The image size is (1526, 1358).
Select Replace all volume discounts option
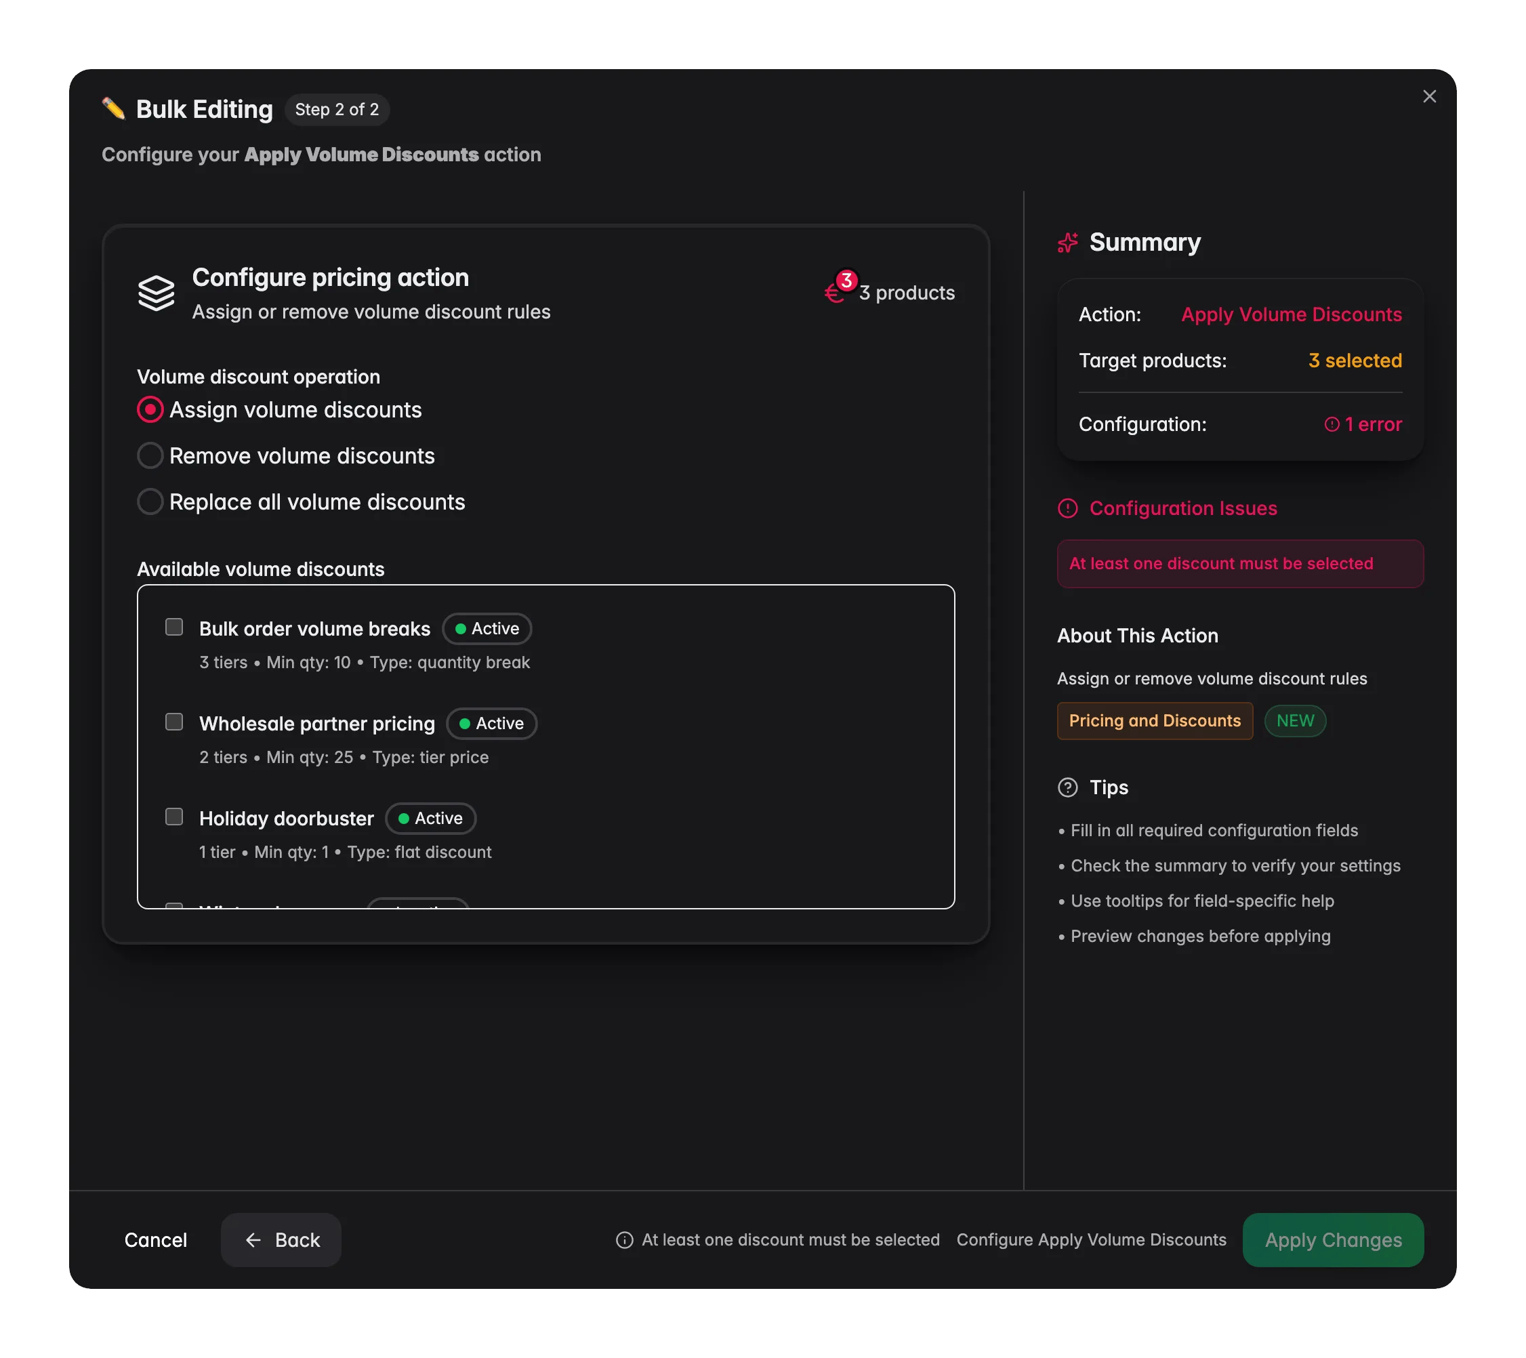(150, 501)
